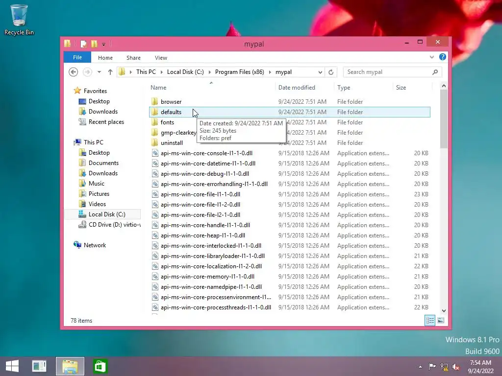Select Network in the navigation pane
The width and height of the screenshot is (502, 376).
95,245
